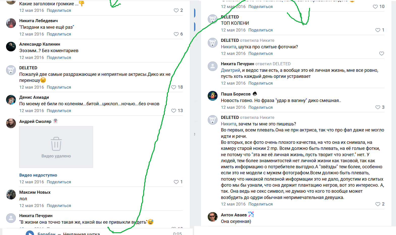Open the Видео недоступно link
Screen dimensions: 396x235
38,175
